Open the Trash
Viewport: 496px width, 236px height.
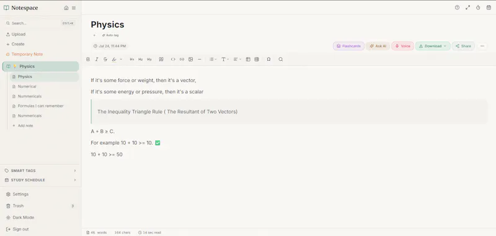click(40, 206)
